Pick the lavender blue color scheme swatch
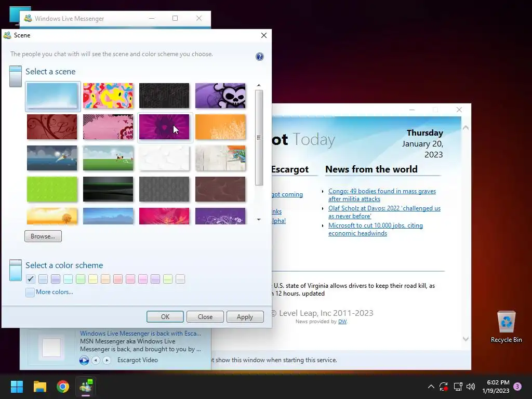The image size is (532, 399). tap(56, 279)
